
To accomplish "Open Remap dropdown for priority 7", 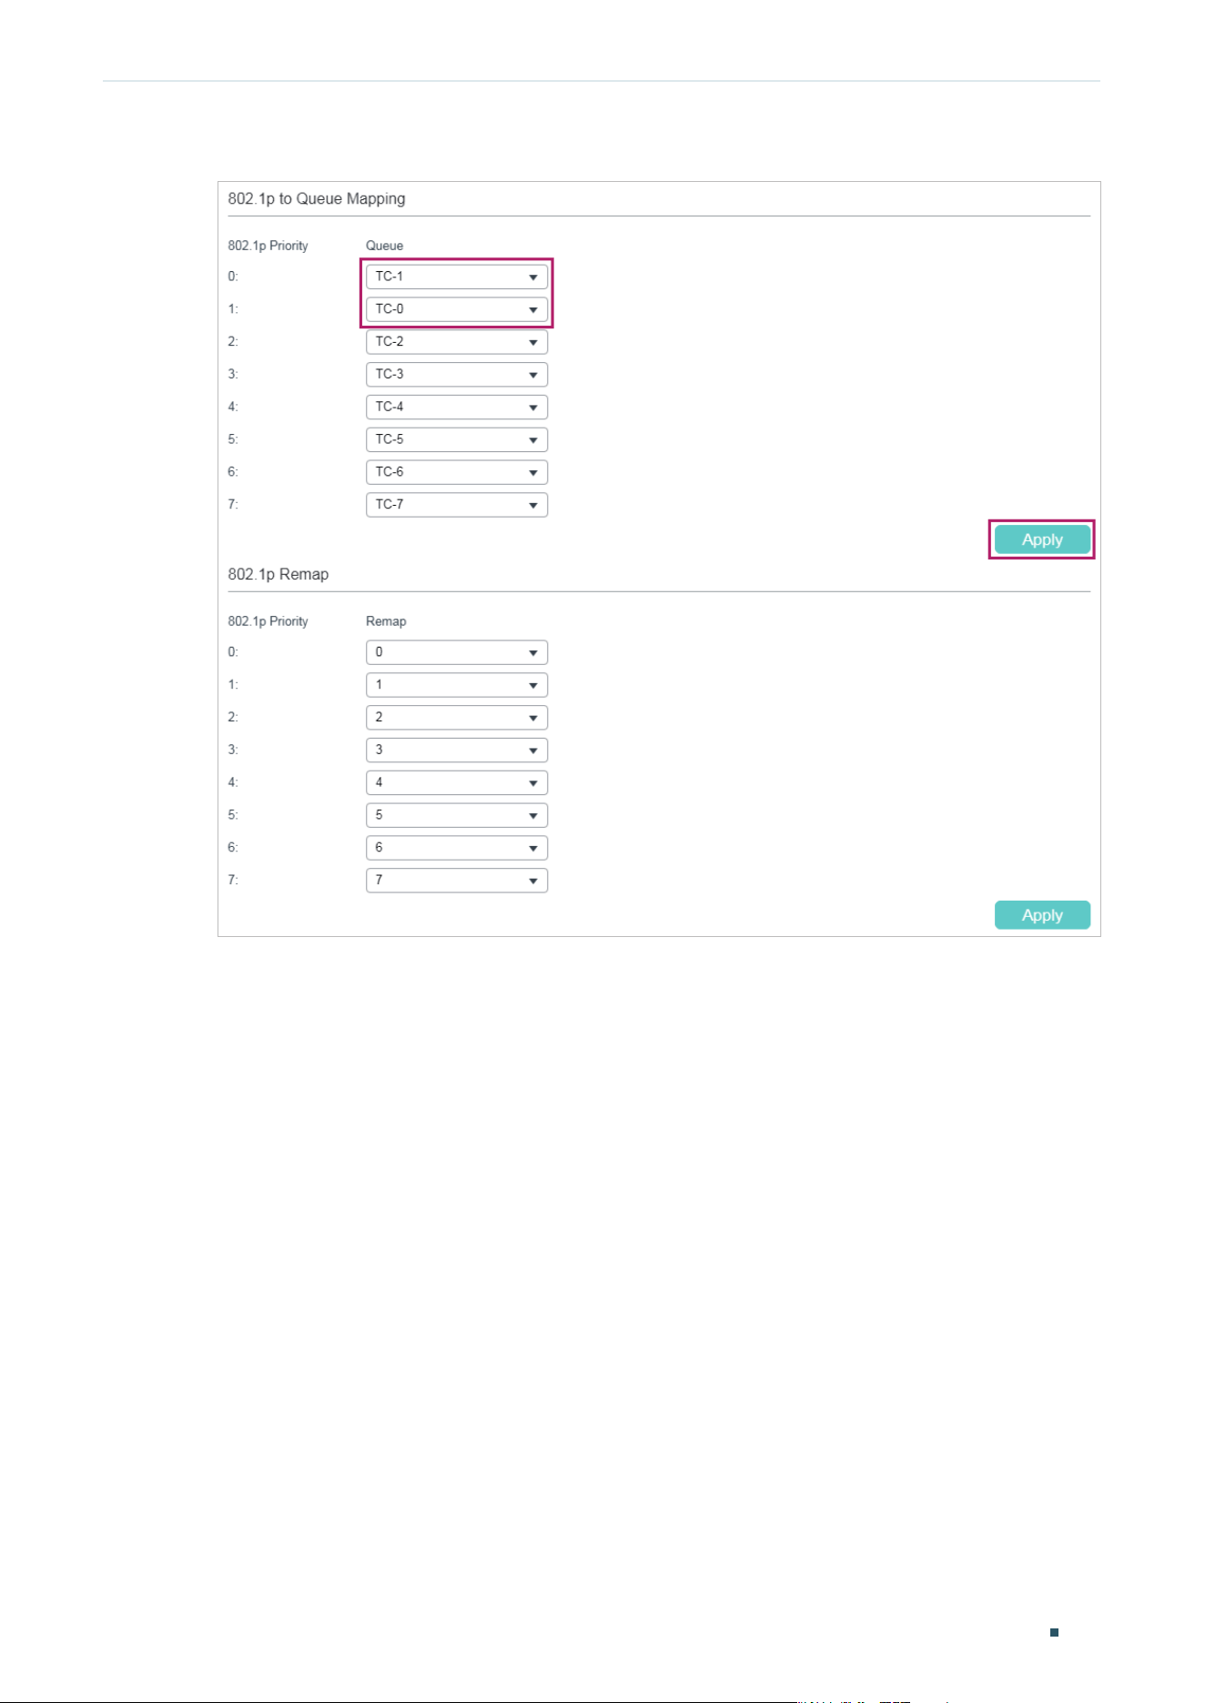I will [x=457, y=881].
